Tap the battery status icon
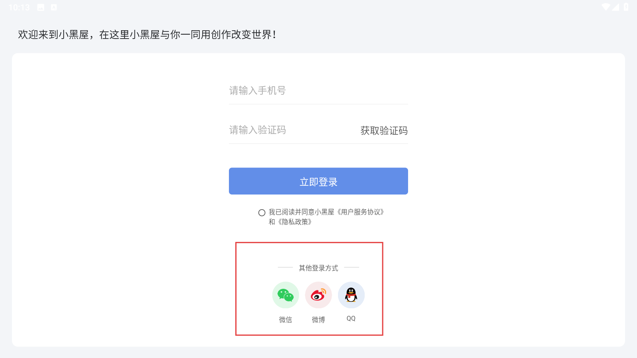Viewport: 637px width, 358px height. tap(626, 7)
